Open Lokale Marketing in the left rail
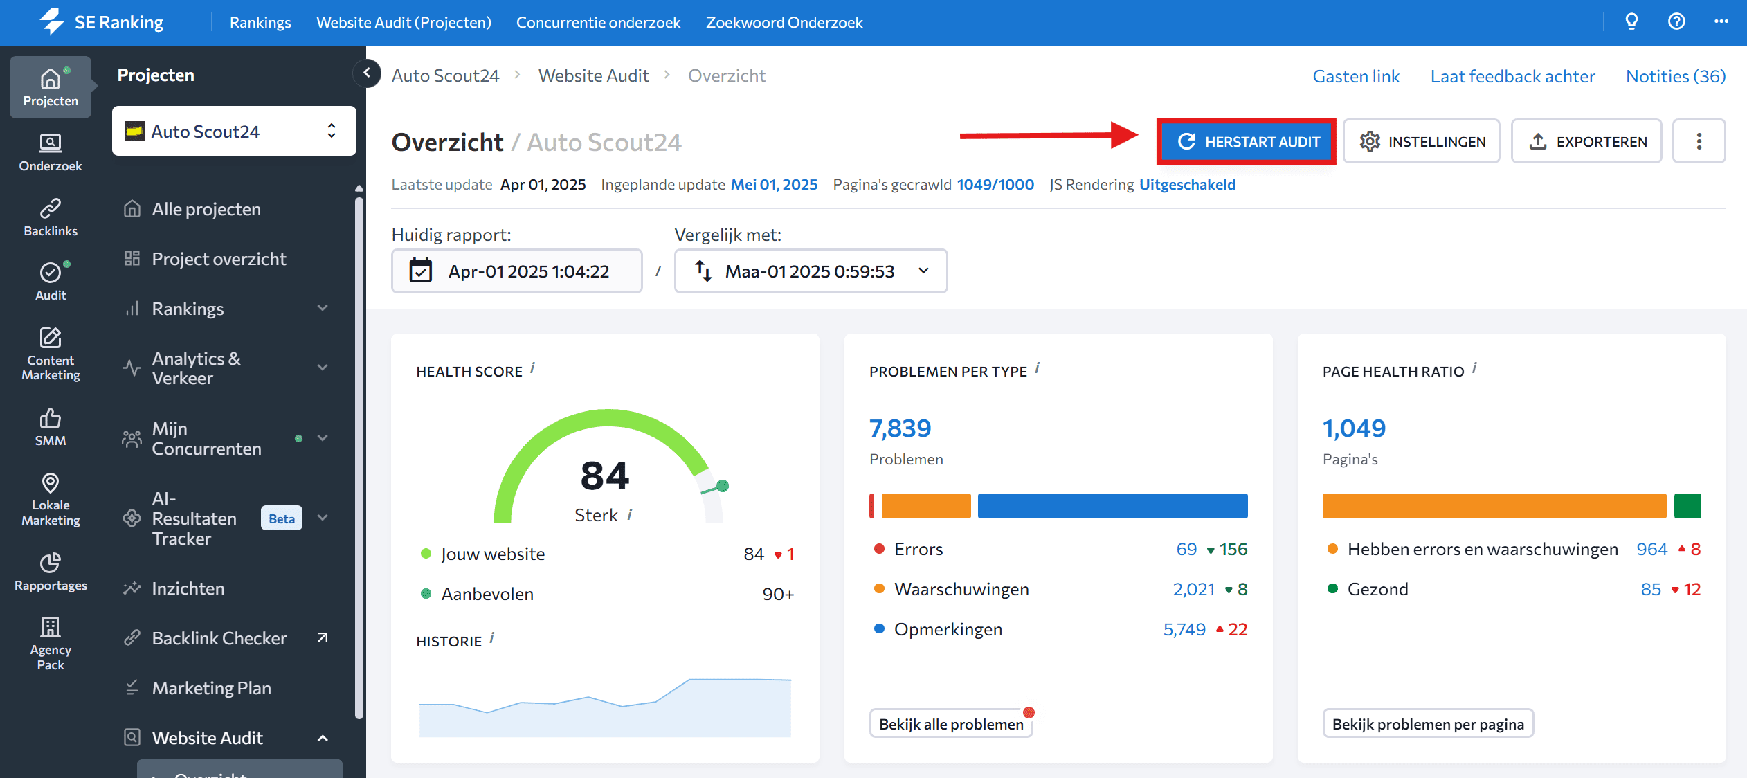The image size is (1747, 778). tap(51, 499)
